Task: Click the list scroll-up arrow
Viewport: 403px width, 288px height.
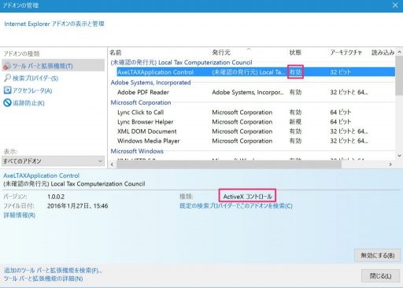Action: click(x=399, y=52)
